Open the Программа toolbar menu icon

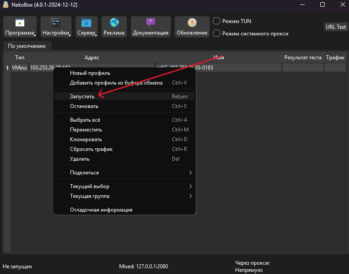point(20,23)
